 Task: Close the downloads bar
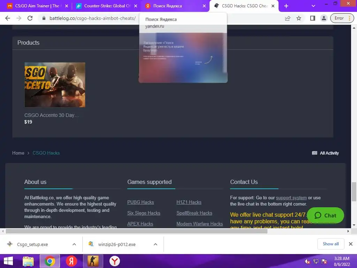(x=351, y=244)
